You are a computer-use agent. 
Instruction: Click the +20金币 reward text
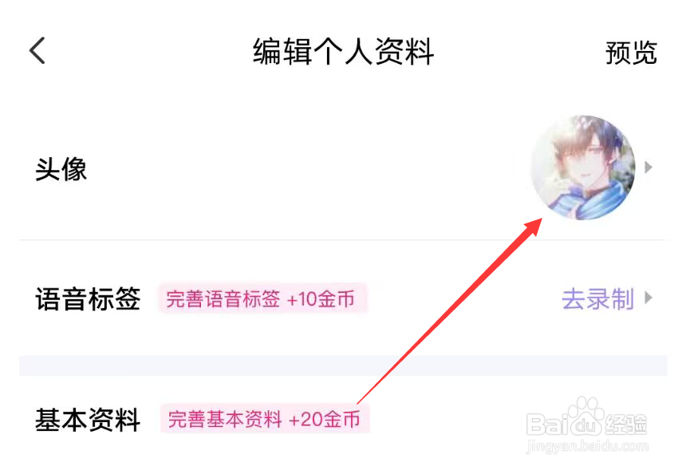click(x=324, y=419)
